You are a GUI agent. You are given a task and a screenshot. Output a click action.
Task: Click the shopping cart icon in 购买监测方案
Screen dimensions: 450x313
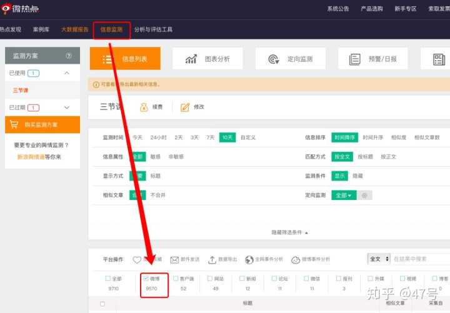click(x=14, y=125)
